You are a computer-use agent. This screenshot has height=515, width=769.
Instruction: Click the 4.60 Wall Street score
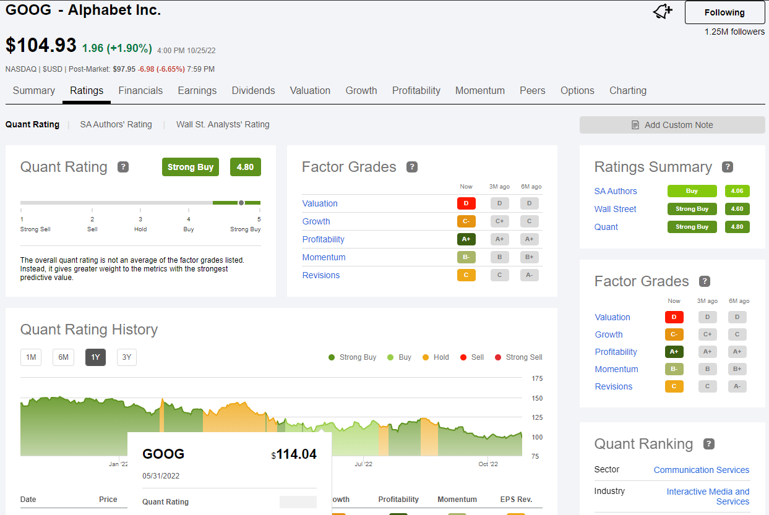pyautogui.click(x=737, y=209)
